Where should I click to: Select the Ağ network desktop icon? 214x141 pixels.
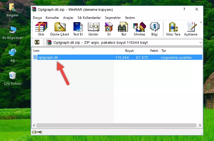tap(13, 55)
